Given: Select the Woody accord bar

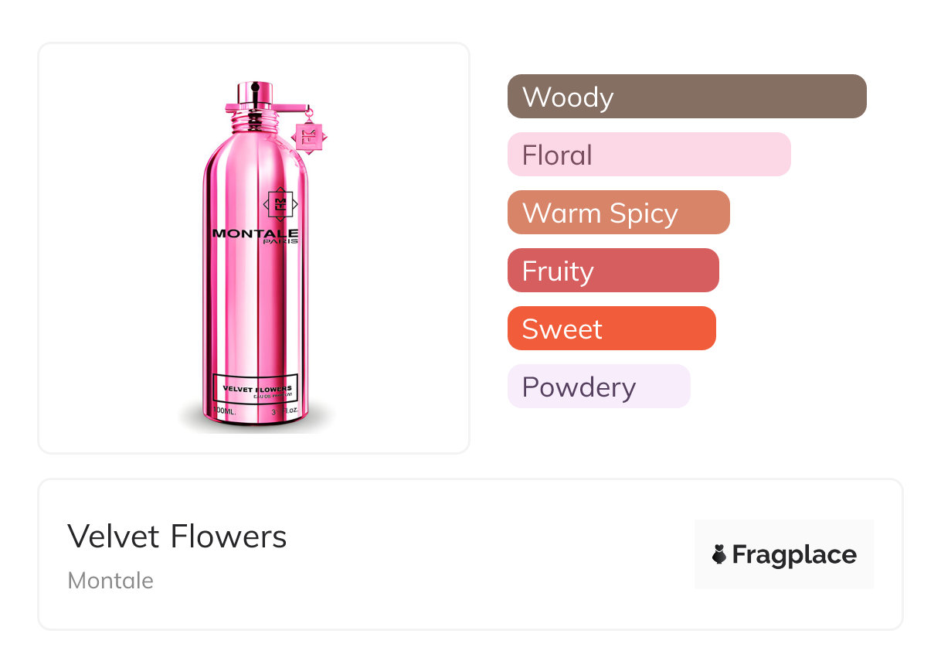Looking at the screenshot, I should coord(686,97).
